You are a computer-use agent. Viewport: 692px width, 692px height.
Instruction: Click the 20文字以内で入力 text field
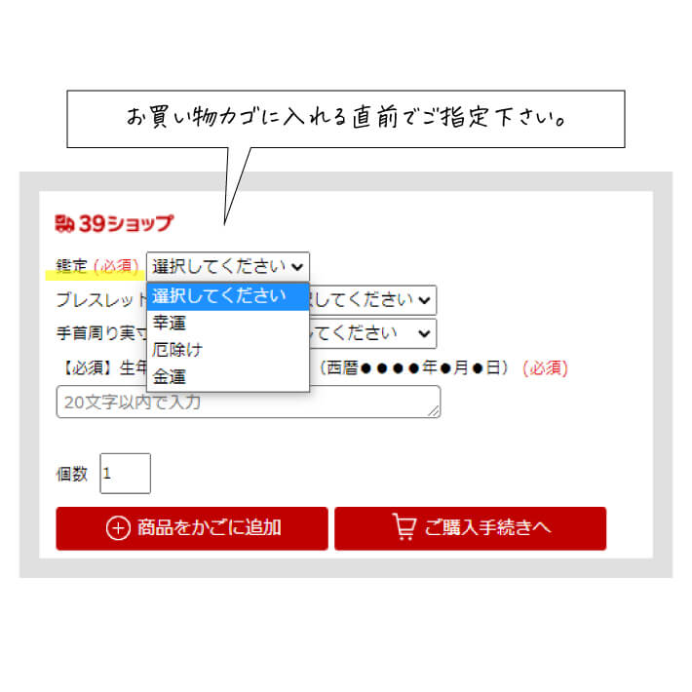click(248, 402)
